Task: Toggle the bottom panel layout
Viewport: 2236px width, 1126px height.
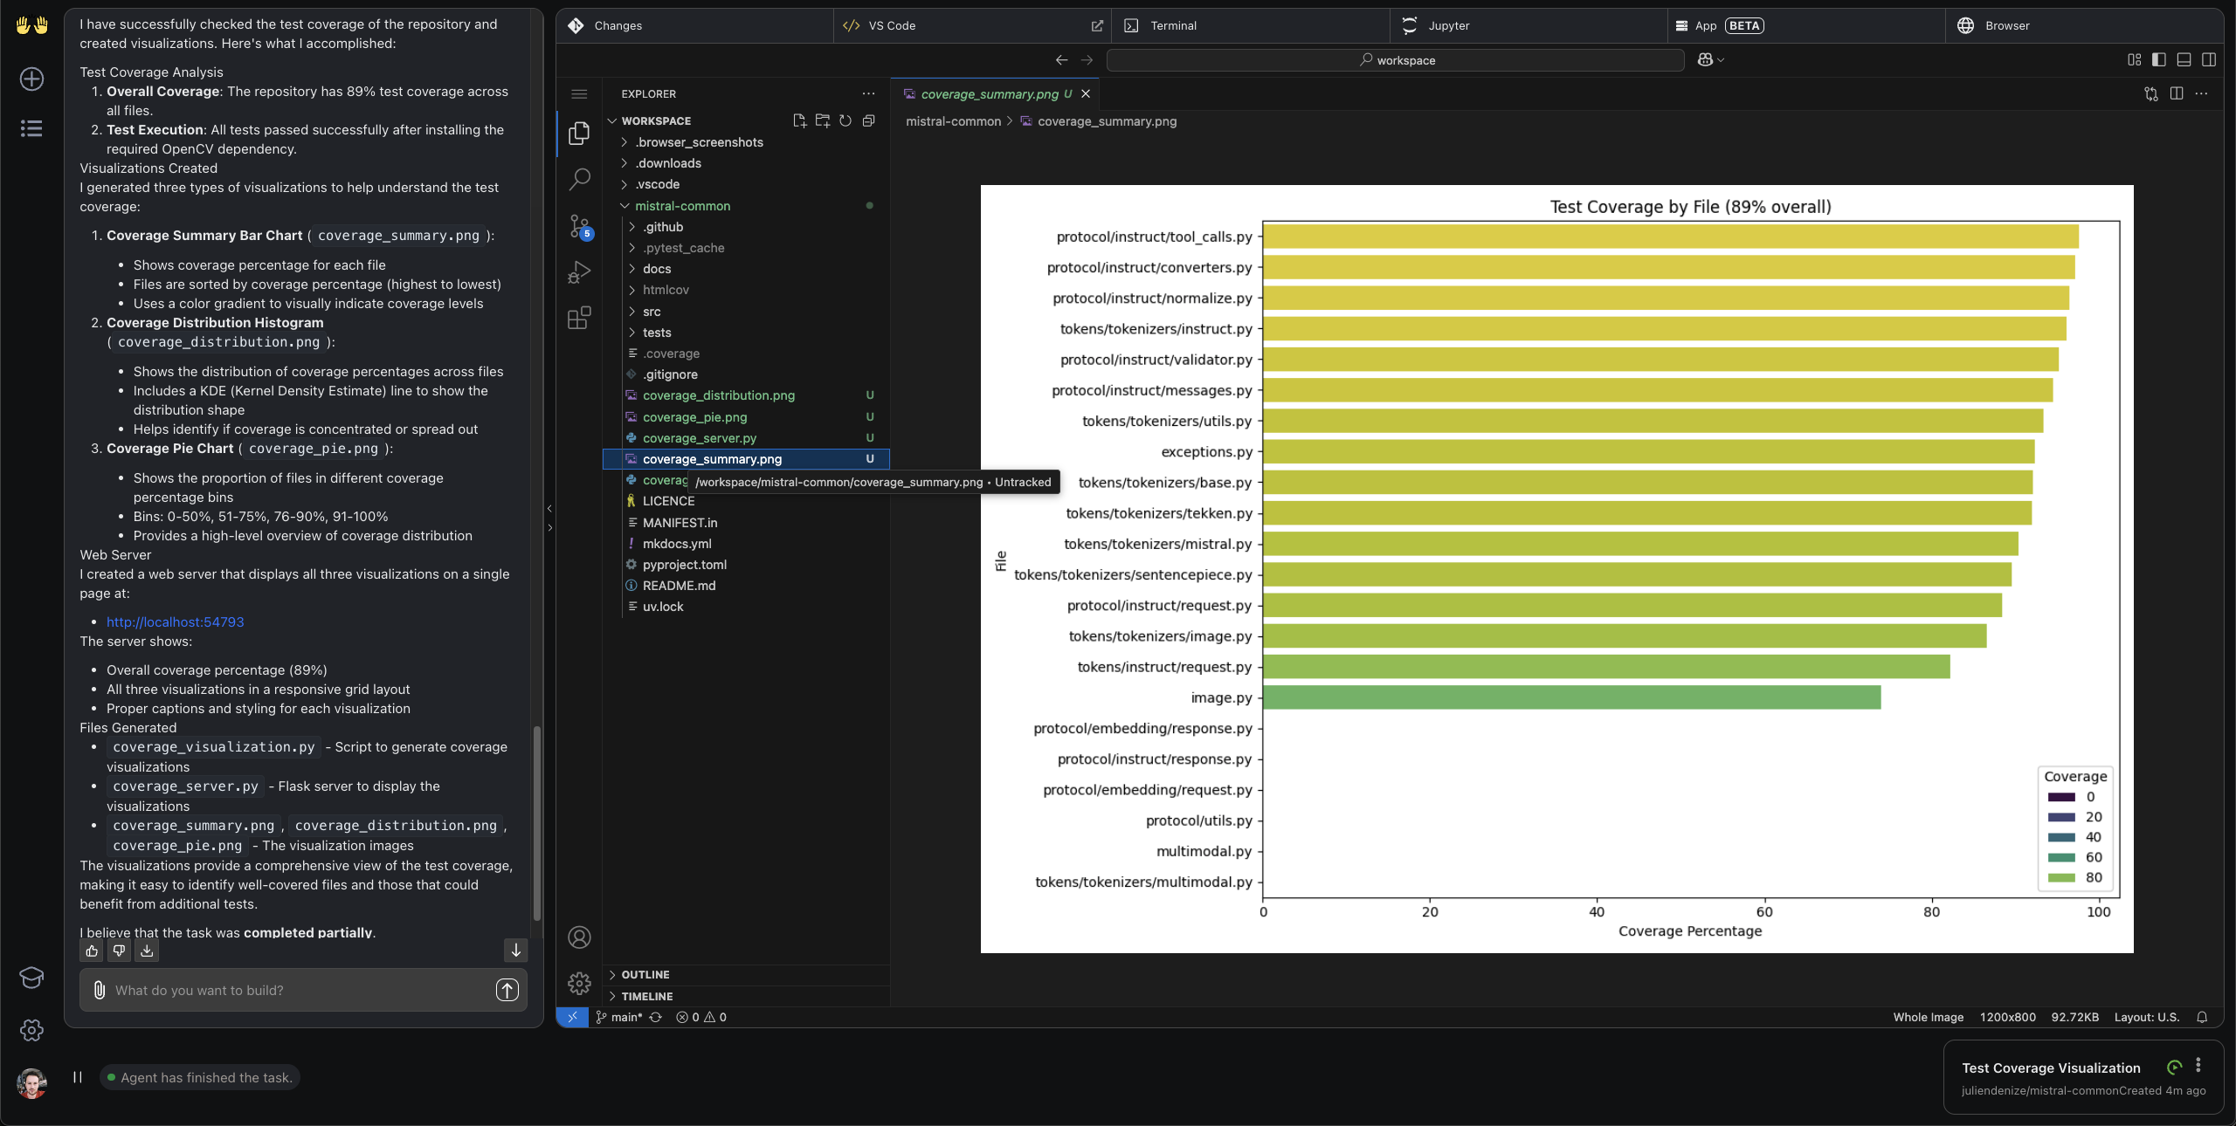Action: (2184, 59)
